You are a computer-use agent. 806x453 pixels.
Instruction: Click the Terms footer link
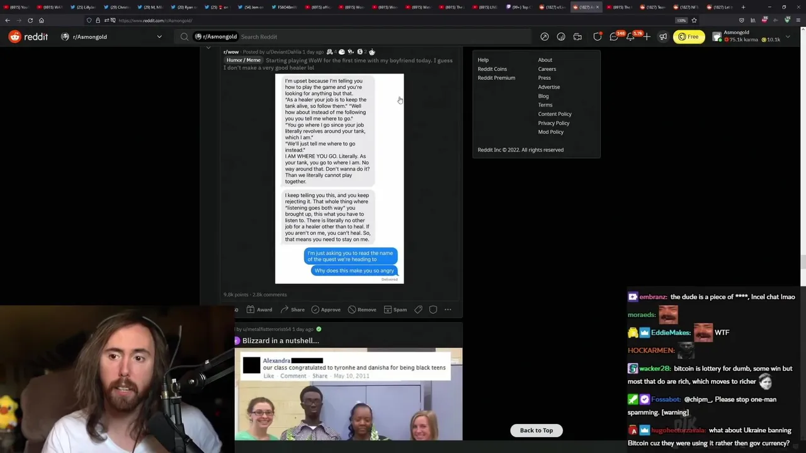545,104
